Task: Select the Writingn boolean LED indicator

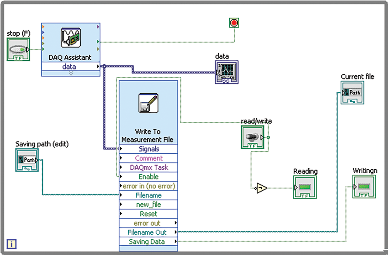Action: 364,187
